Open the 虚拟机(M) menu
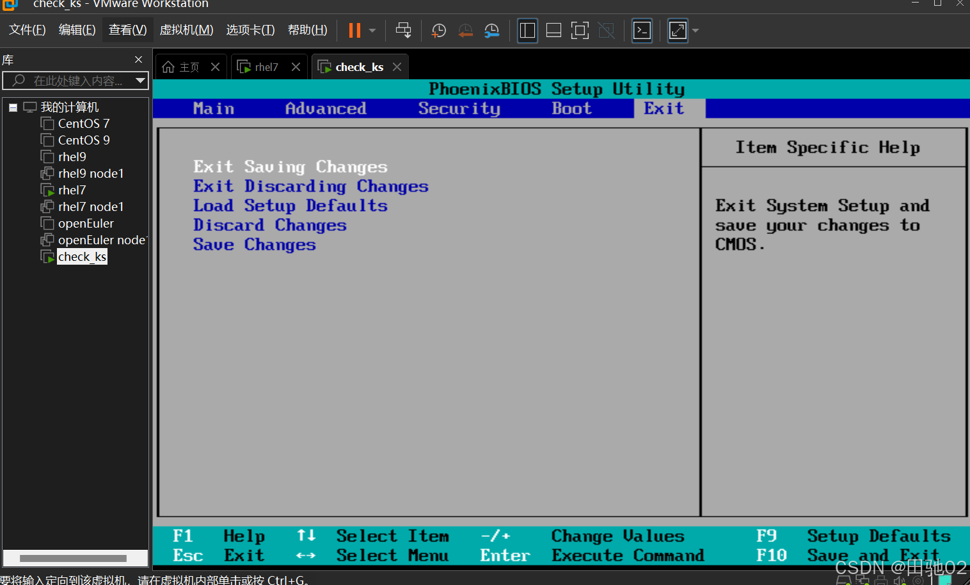The image size is (970, 585). pos(186,30)
